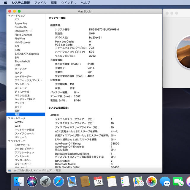The width and height of the screenshot is (190, 190).
Task: Open Finder from the Dock
Action: pyautogui.click(x=19, y=181)
